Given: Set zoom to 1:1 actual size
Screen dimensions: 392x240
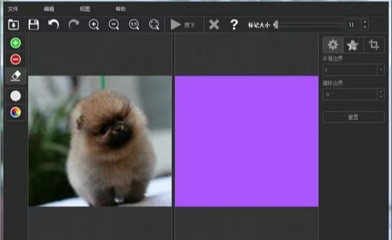Looking at the screenshot, I should coord(134,25).
